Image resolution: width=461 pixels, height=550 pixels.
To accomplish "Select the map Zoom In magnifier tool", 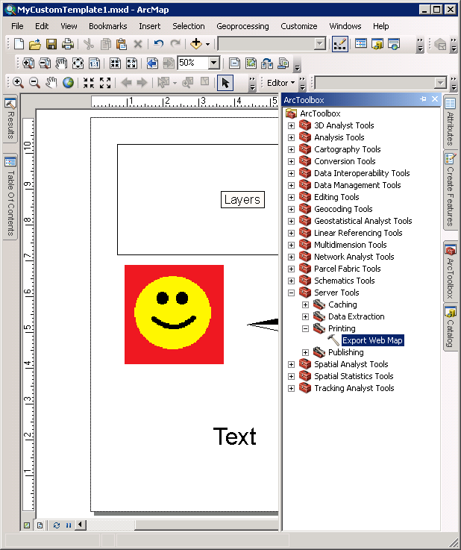I will pyautogui.click(x=18, y=83).
